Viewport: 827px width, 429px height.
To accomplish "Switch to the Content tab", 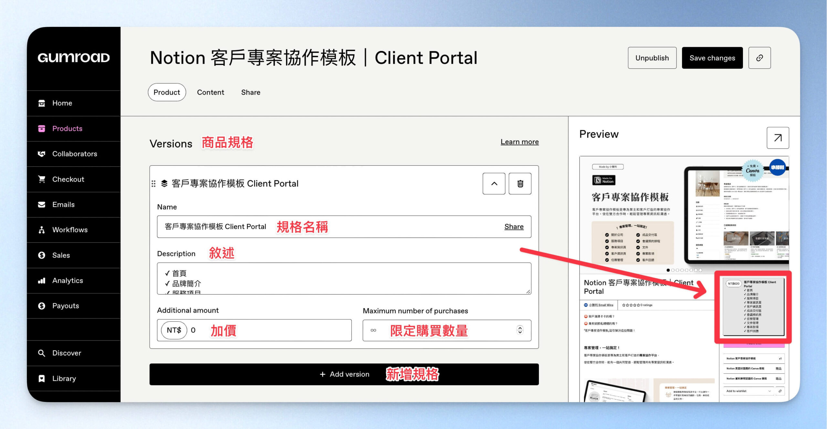I will pos(211,92).
